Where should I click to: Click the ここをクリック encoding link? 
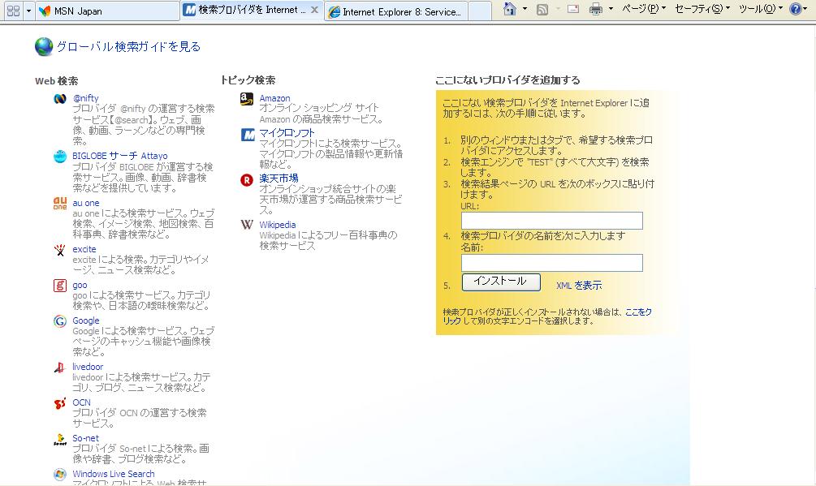tap(638, 312)
